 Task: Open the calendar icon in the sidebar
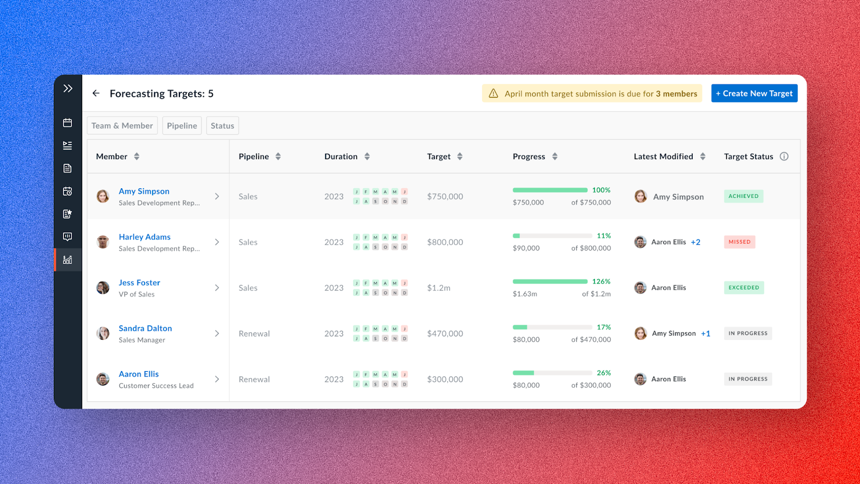click(x=68, y=122)
